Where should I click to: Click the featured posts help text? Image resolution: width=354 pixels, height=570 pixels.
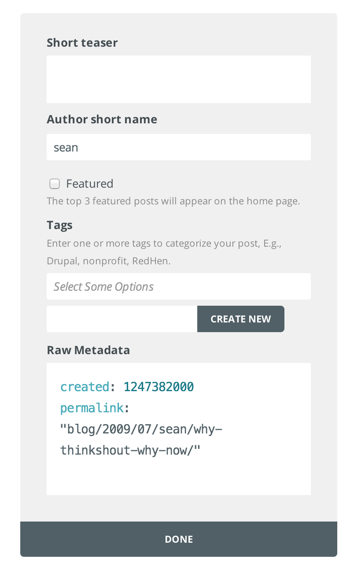(173, 201)
